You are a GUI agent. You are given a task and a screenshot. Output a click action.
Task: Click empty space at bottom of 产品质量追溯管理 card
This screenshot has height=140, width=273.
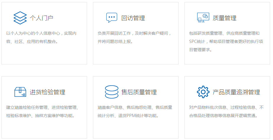pyautogui.click(x=227, y=129)
